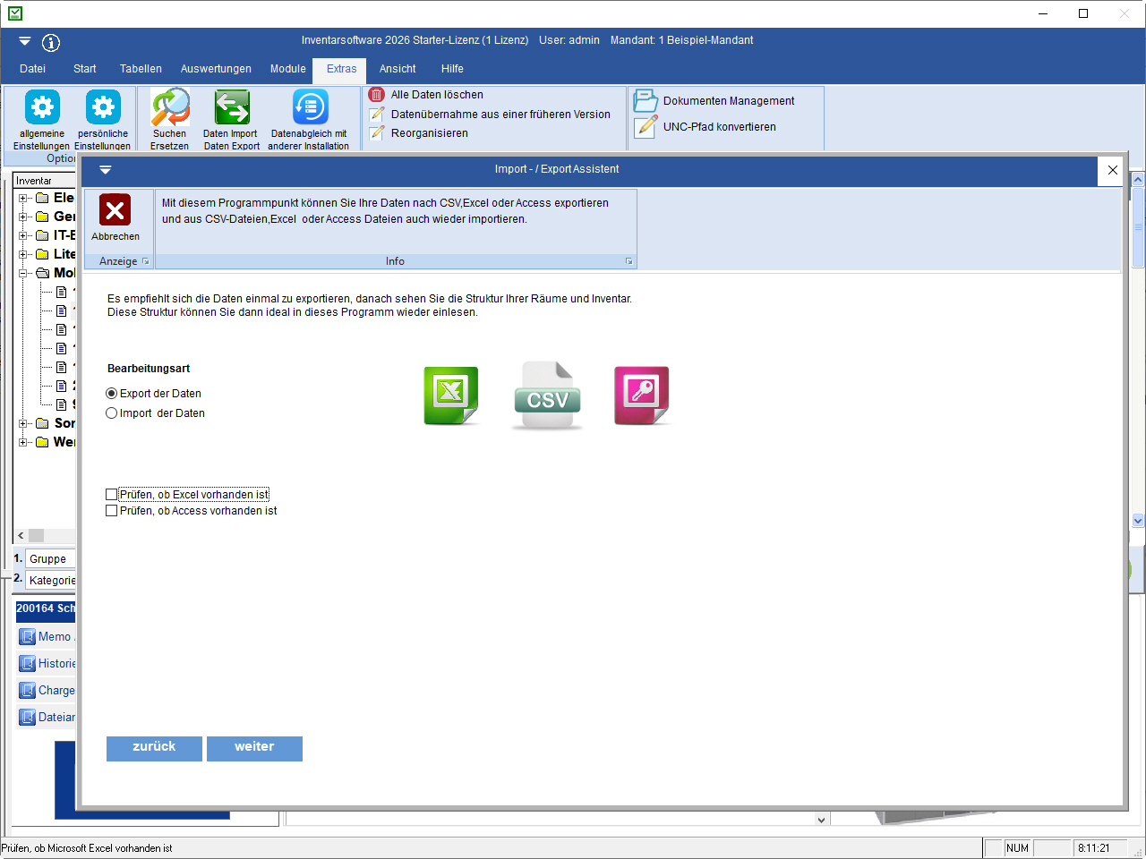Choose the CSV file format icon
Screen dimensions: 1146x859
click(x=547, y=395)
